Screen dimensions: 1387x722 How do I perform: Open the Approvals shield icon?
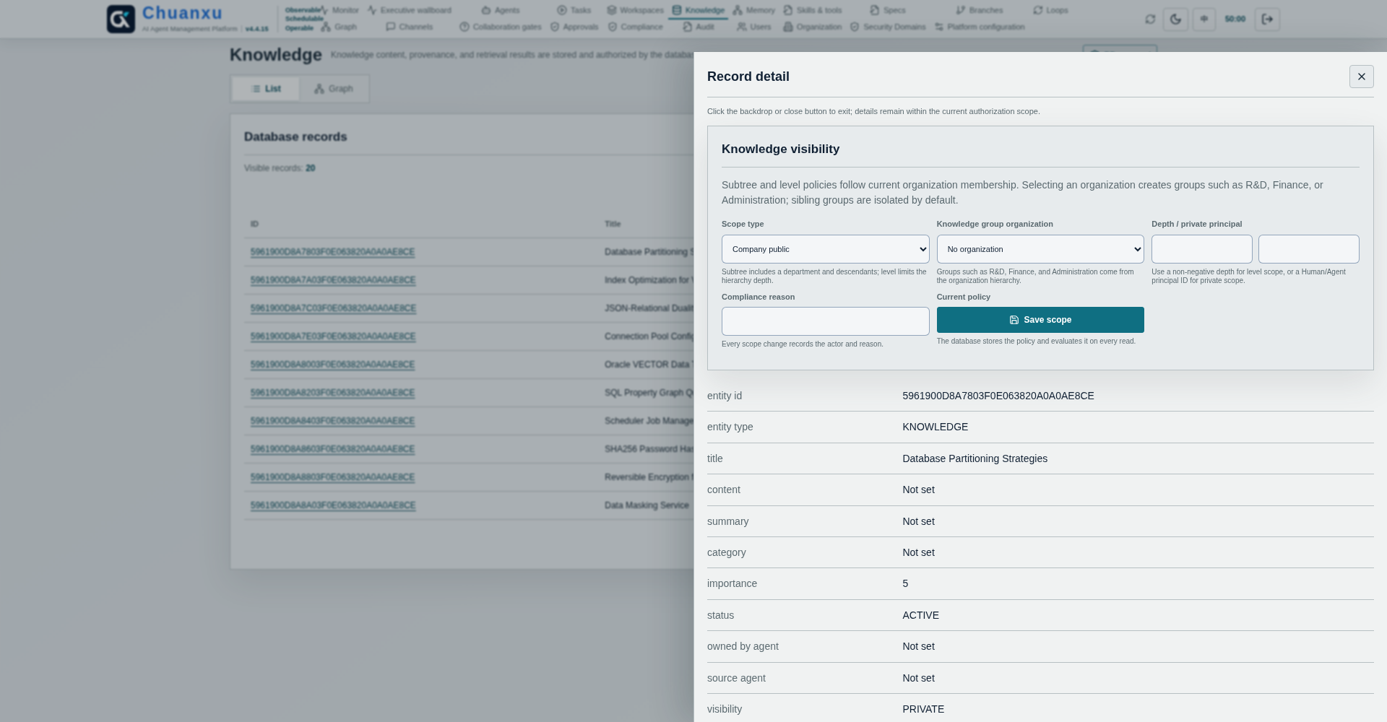(555, 27)
